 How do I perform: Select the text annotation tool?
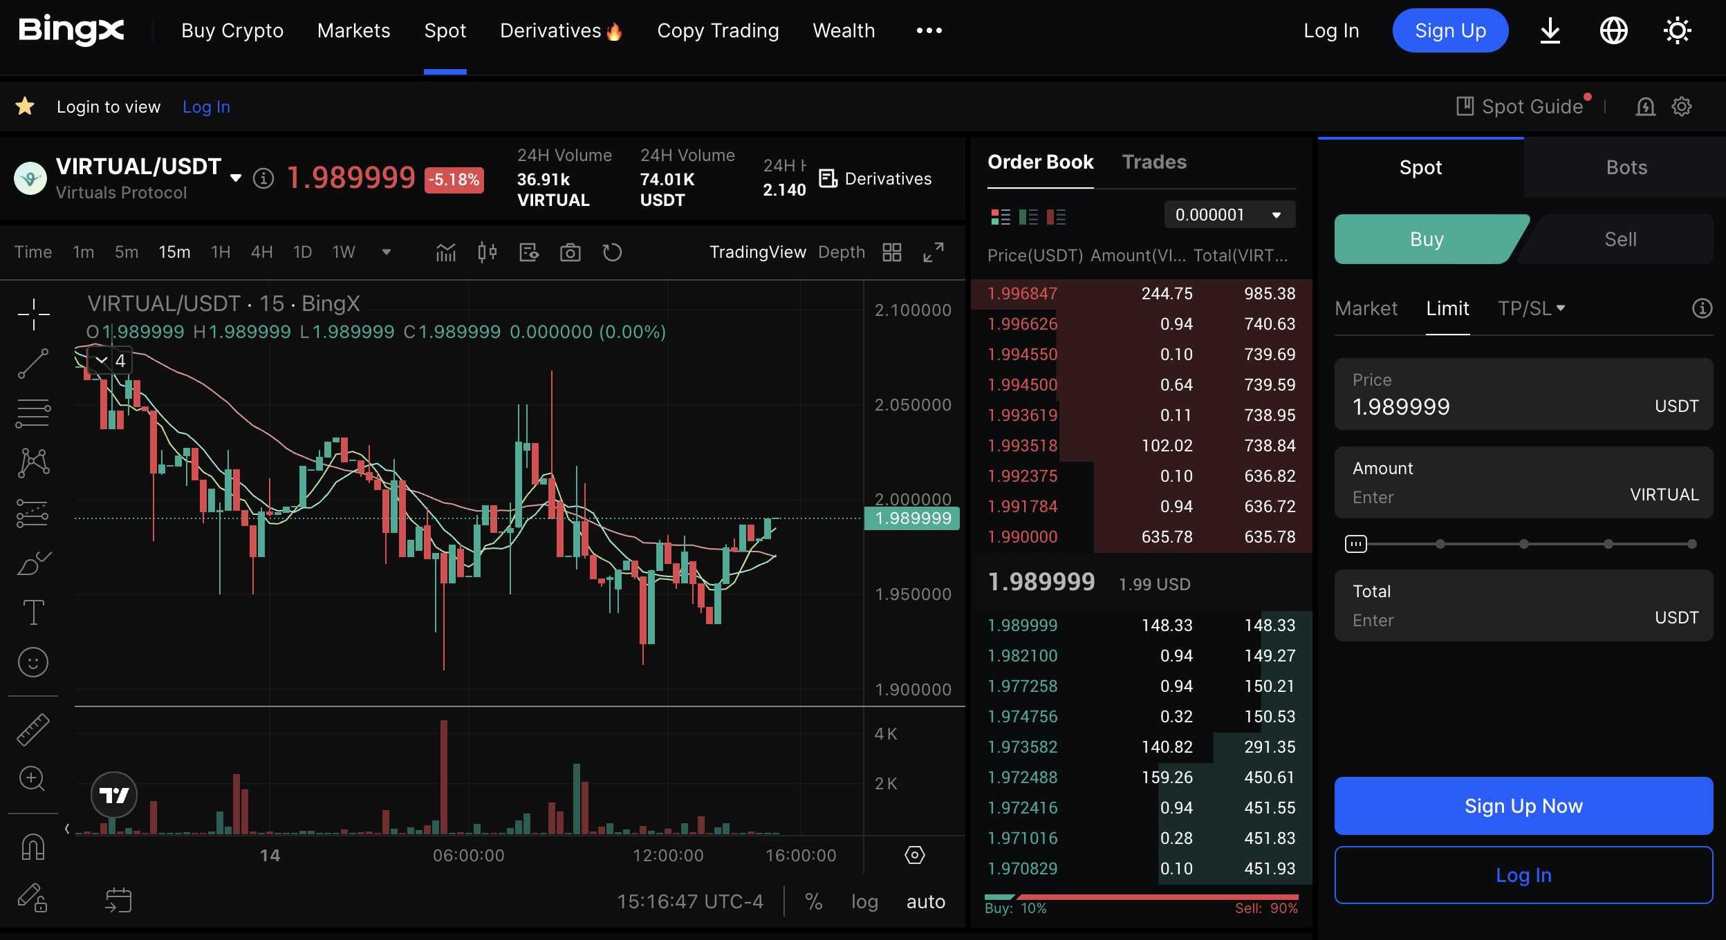[33, 612]
